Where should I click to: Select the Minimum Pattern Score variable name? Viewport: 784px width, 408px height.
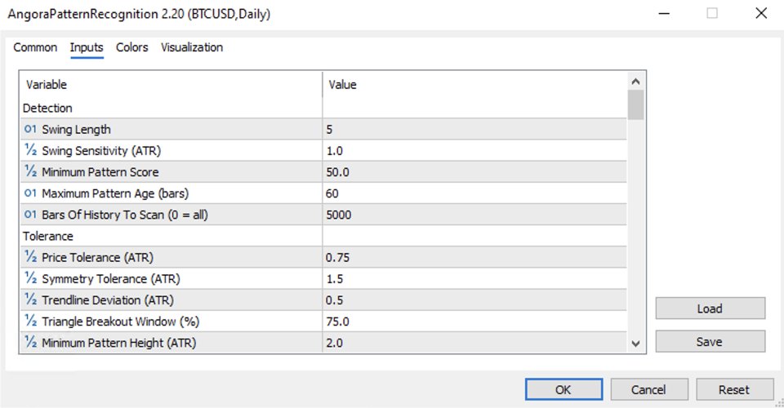100,172
